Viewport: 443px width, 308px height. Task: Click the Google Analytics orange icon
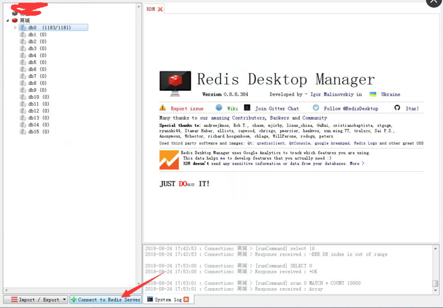tap(169, 160)
